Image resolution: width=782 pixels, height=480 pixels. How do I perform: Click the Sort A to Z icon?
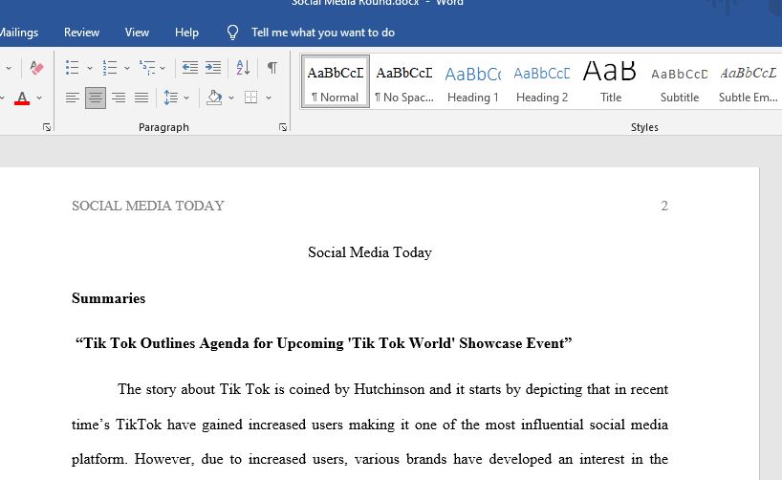click(243, 67)
